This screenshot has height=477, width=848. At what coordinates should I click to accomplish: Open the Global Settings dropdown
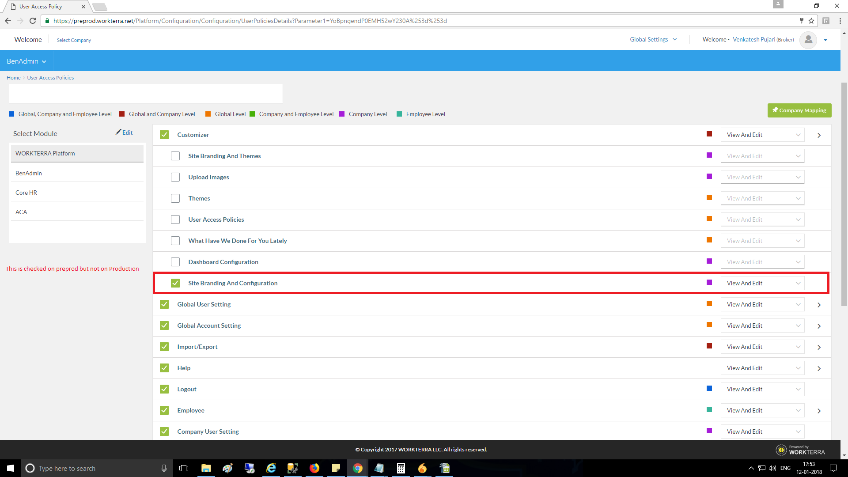[653, 40]
